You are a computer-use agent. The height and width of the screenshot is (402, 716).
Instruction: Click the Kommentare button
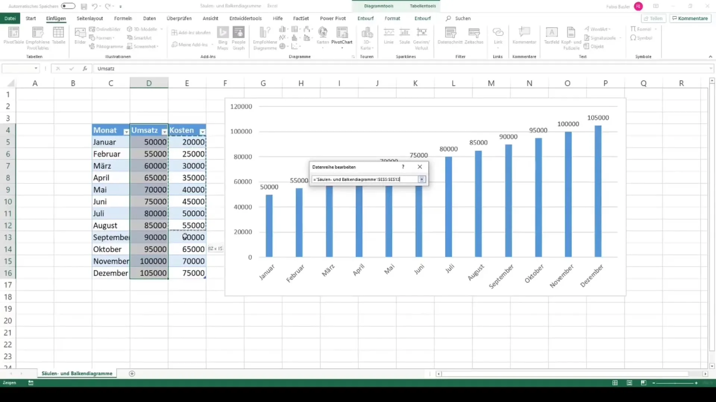(690, 18)
